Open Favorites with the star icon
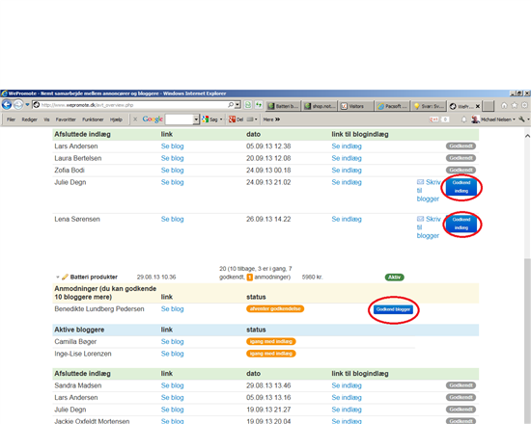 pyautogui.click(x=515, y=105)
